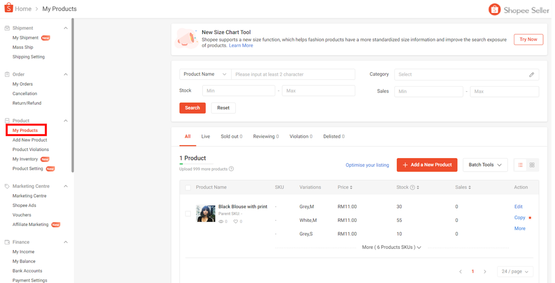555x283 pixels.
Task: Click the Stock Min input field
Action: [239, 90]
